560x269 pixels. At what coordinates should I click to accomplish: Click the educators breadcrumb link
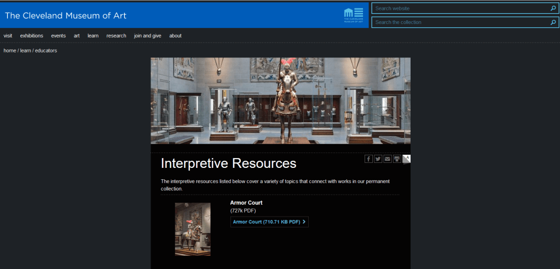coord(46,51)
